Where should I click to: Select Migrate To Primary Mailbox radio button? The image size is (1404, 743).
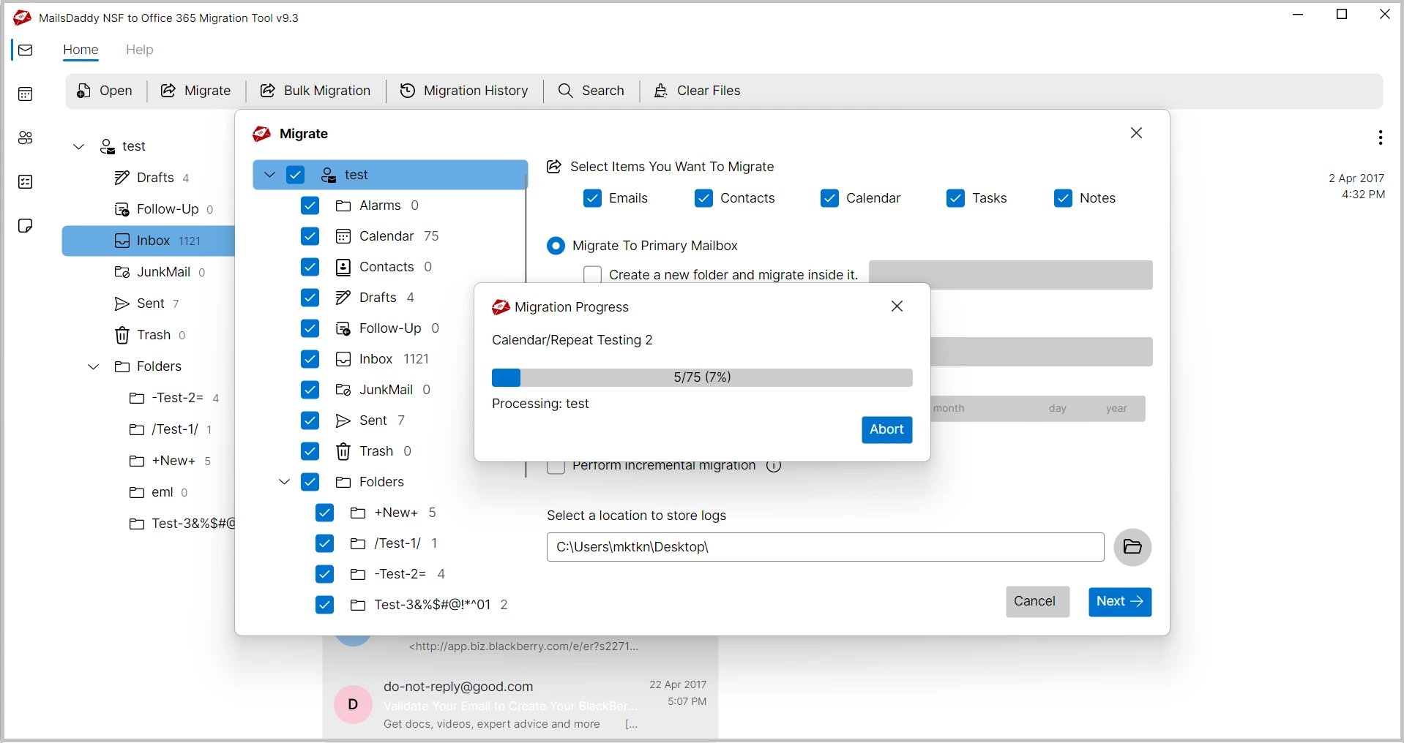click(556, 246)
